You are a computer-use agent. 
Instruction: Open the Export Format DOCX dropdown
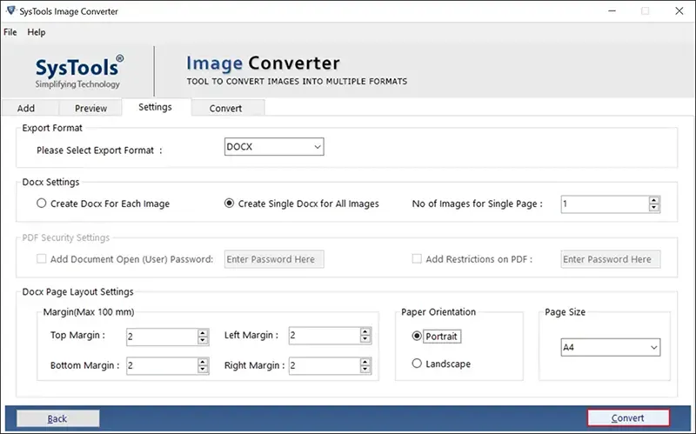pyautogui.click(x=274, y=147)
